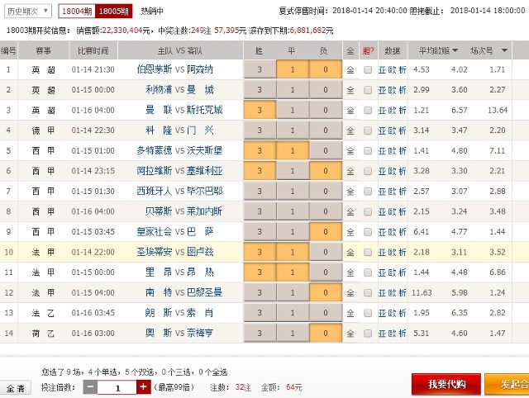Open the 场次号 column dropdown arrow
The width and height of the screenshot is (529, 398).
click(x=504, y=51)
